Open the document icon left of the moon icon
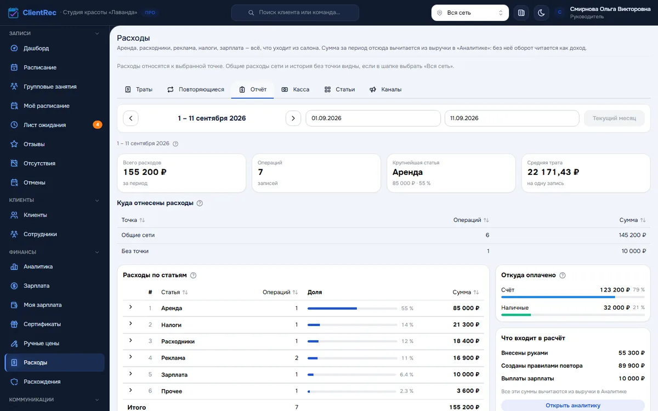 coord(521,13)
